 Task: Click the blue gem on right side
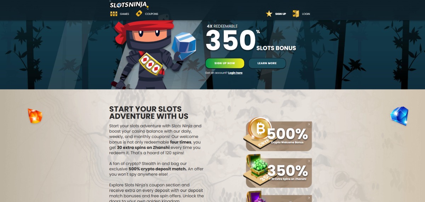pyautogui.click(x=399, y=116)
